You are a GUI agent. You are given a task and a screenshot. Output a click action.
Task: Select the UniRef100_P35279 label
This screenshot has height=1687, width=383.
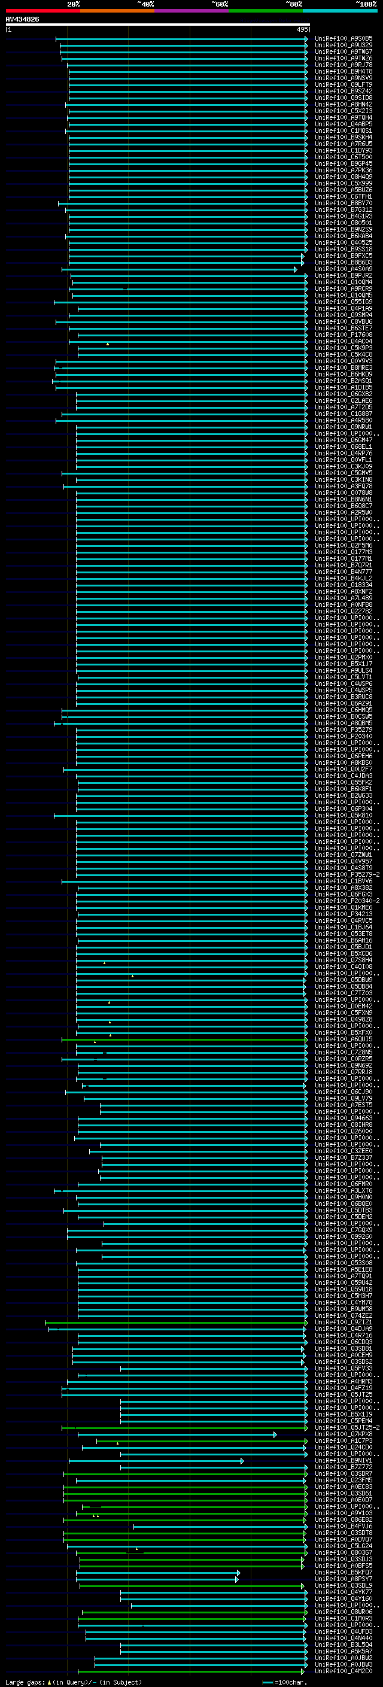tap(344, 729)
